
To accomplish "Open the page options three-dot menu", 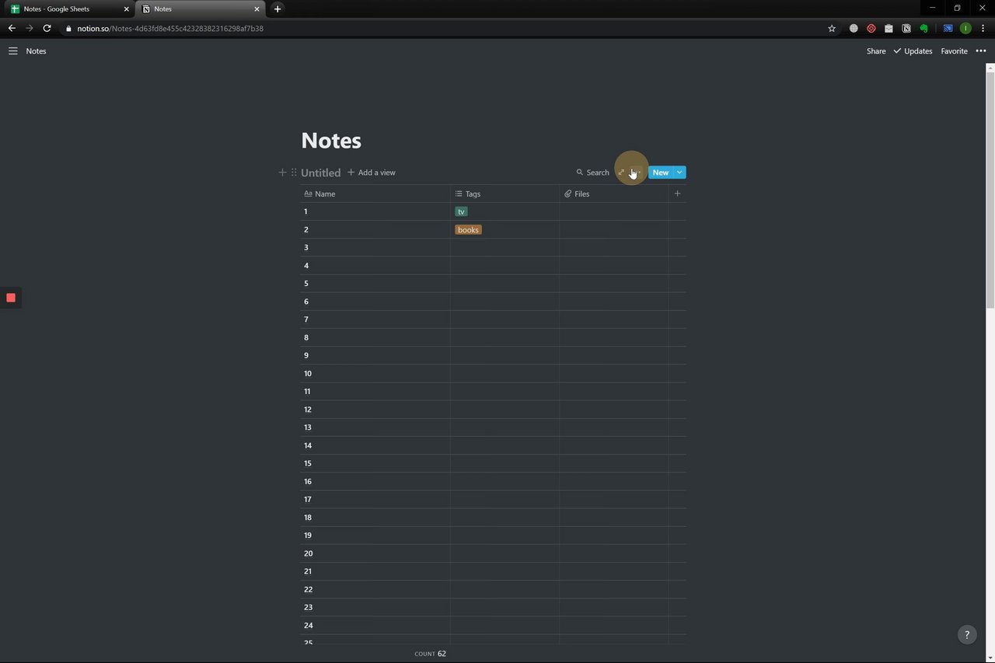I will click(x=981, y=51).
